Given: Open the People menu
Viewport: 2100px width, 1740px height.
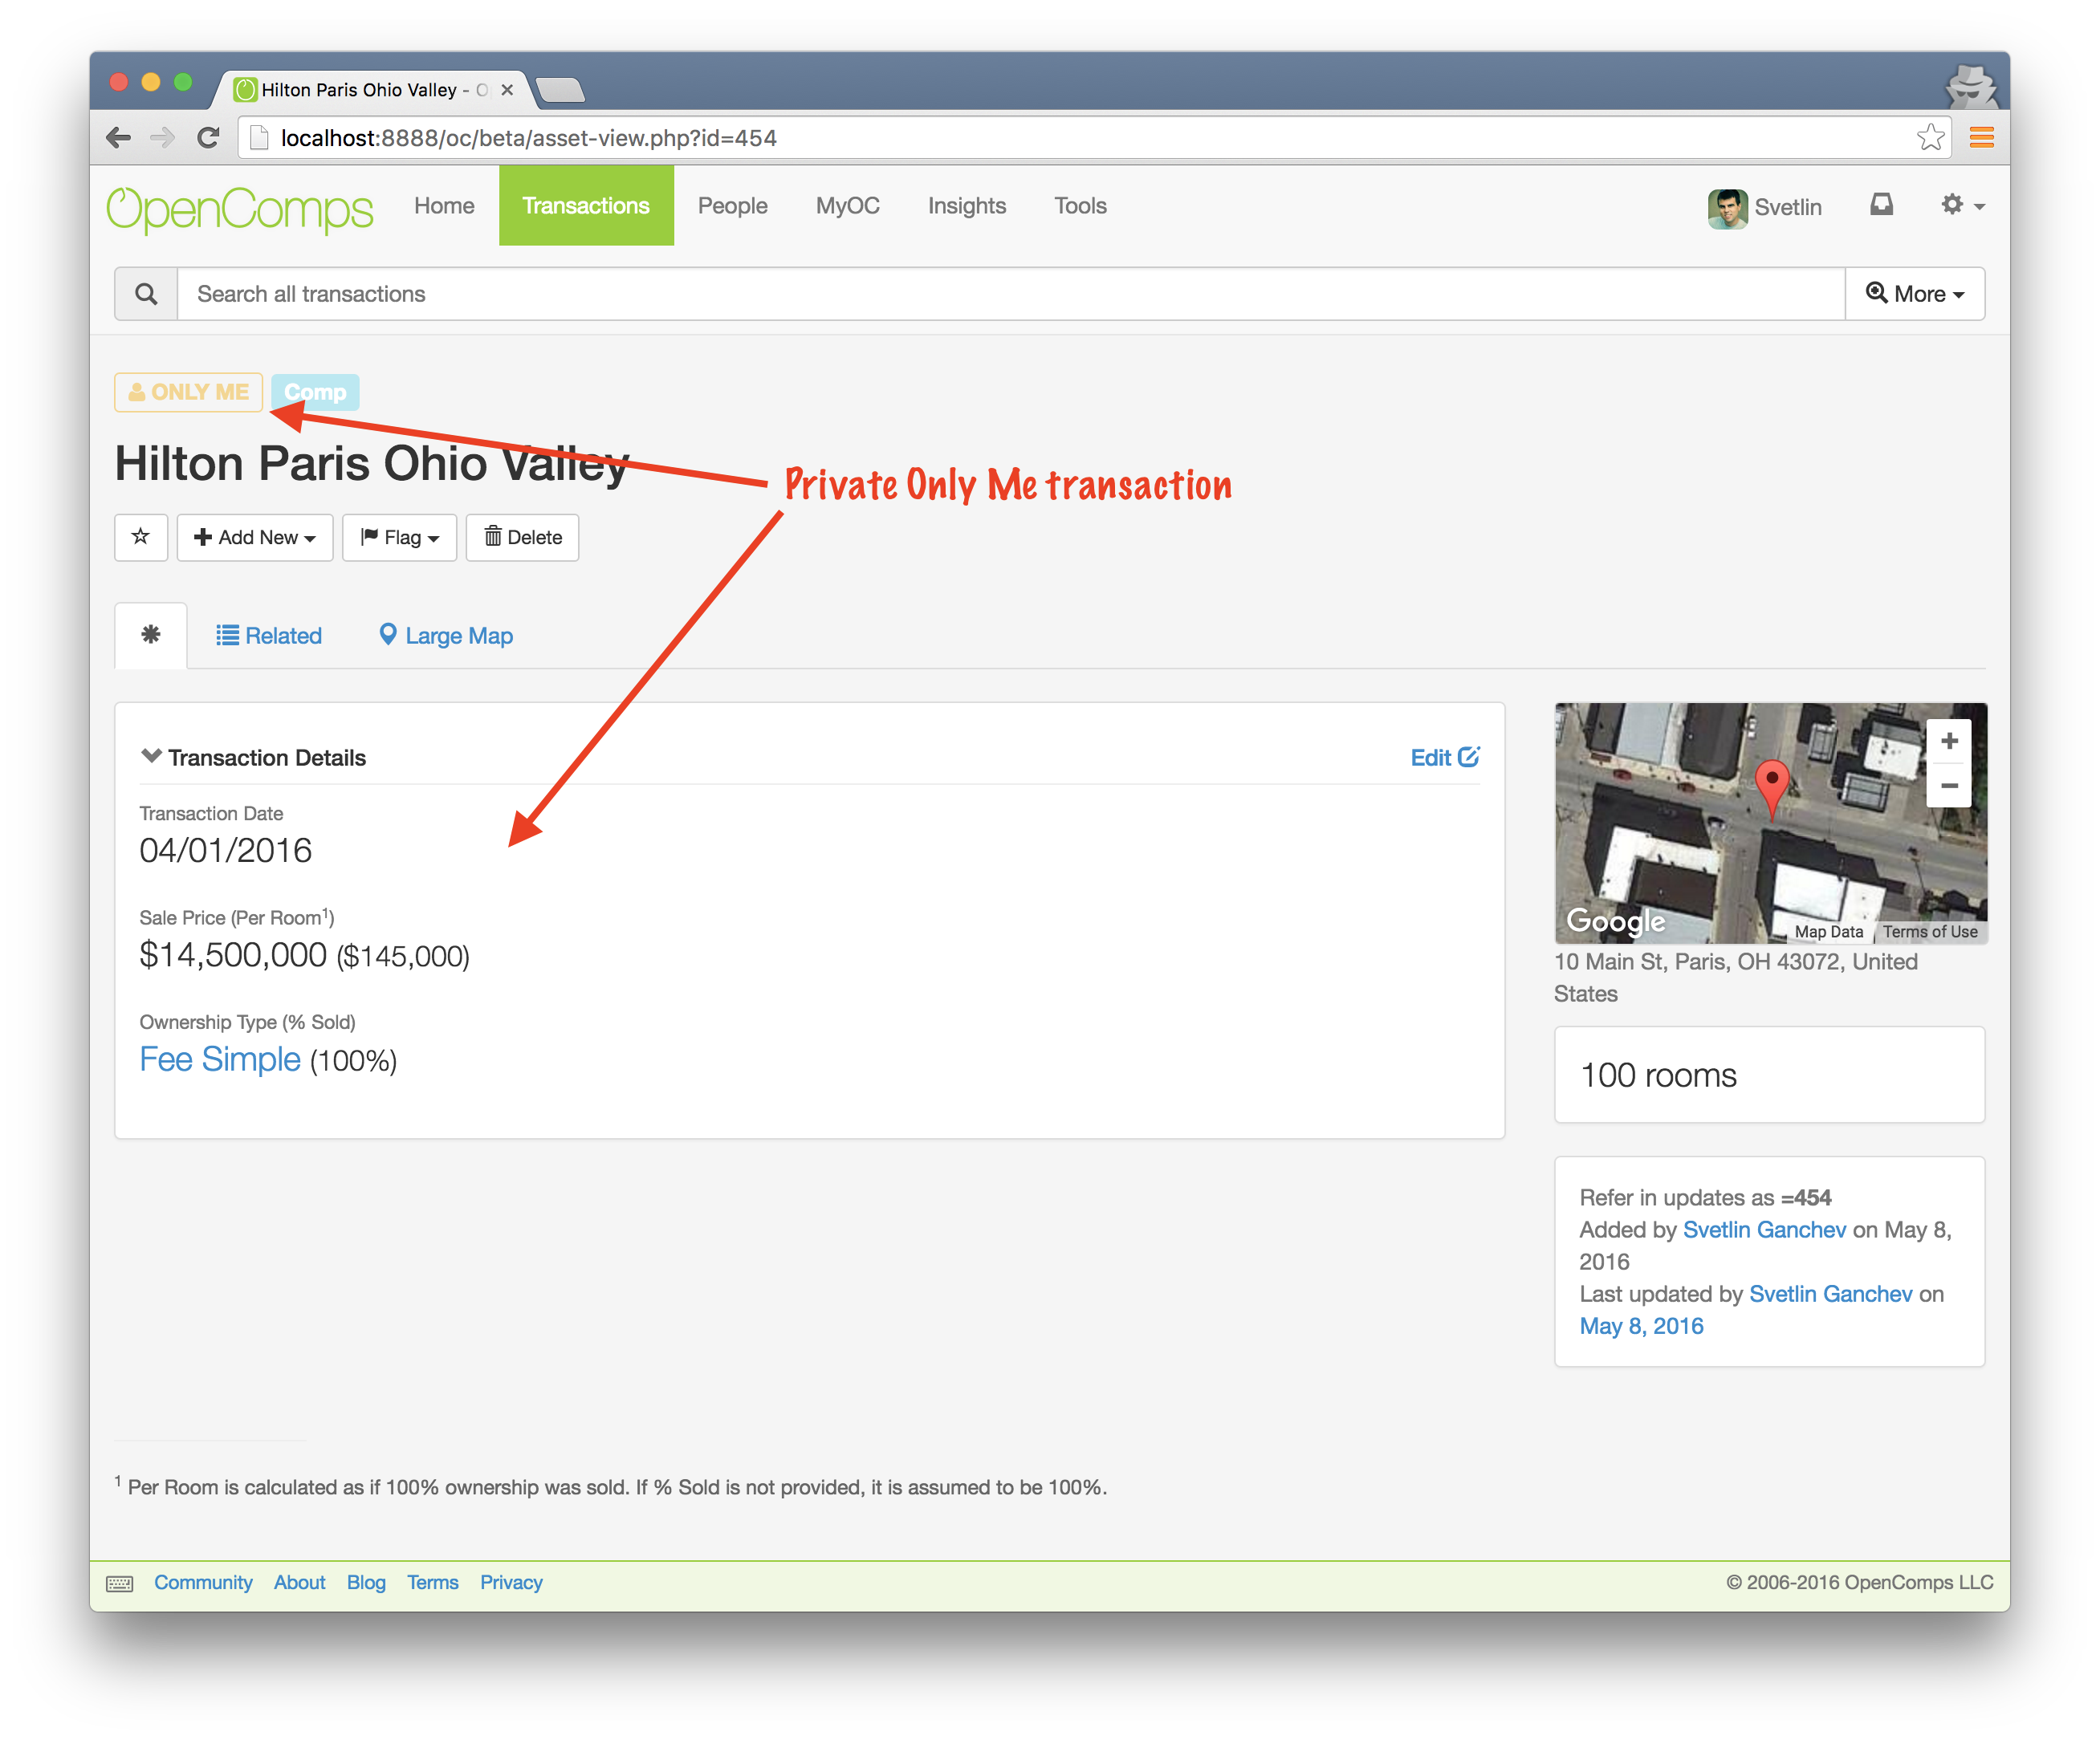Looking at the screenshot, I should pos(732,206).
